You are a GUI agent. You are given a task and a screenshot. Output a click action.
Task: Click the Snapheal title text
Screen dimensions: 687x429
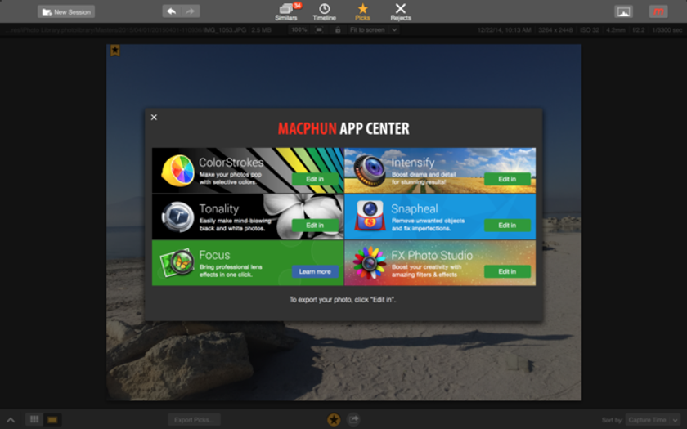click(x=415, y=209)
